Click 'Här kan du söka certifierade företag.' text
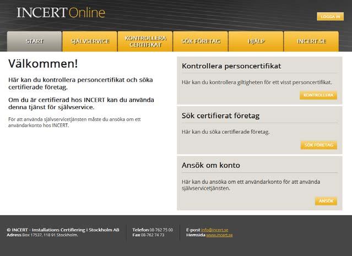352x256 pixels. point(226,132)
